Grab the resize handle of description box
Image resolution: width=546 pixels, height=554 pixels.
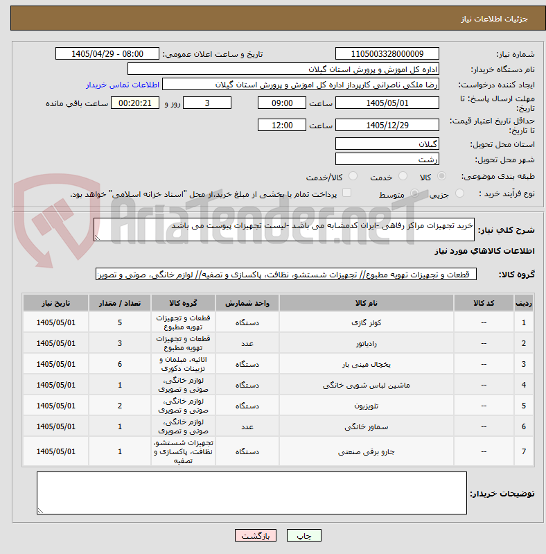[x=97, y=238]
